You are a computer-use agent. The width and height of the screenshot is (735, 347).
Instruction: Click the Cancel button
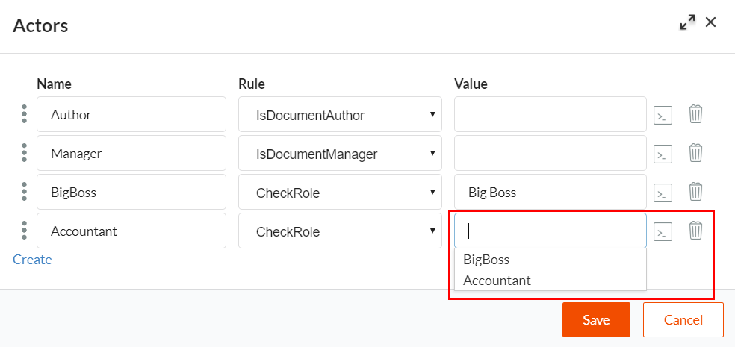click(683, 319)
